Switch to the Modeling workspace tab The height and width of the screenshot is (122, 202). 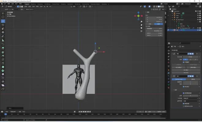click(x=33, y=4)
